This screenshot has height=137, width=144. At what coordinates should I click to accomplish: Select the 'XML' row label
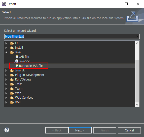[x=18, y=102]
